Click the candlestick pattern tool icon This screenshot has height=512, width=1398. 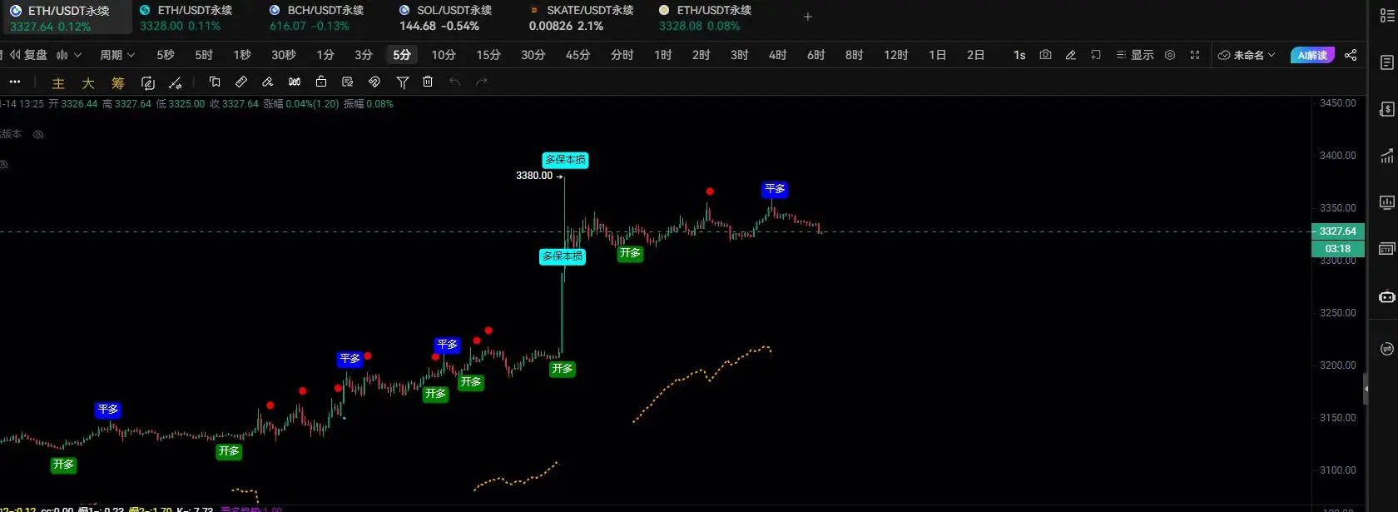pos(295,82)
